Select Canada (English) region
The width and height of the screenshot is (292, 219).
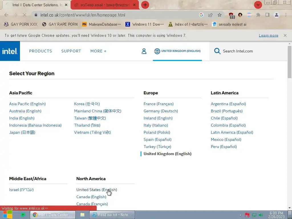tap(91, 197)
